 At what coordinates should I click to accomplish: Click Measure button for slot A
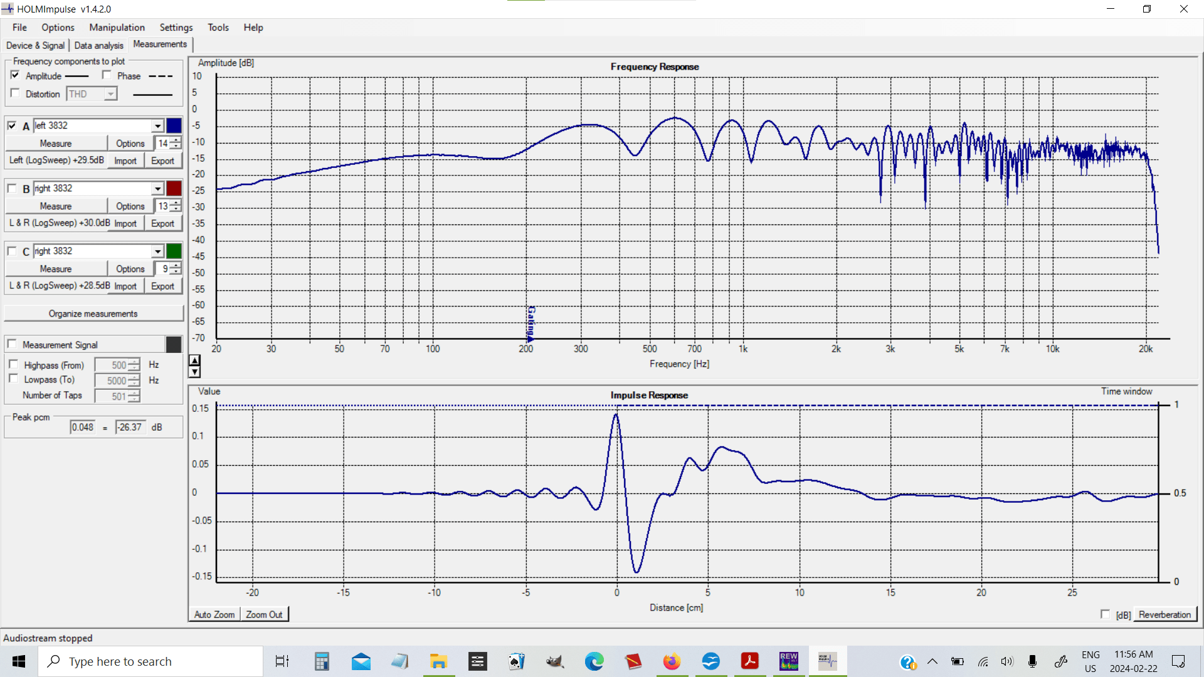pyautogui.click(x=56, y=144)
